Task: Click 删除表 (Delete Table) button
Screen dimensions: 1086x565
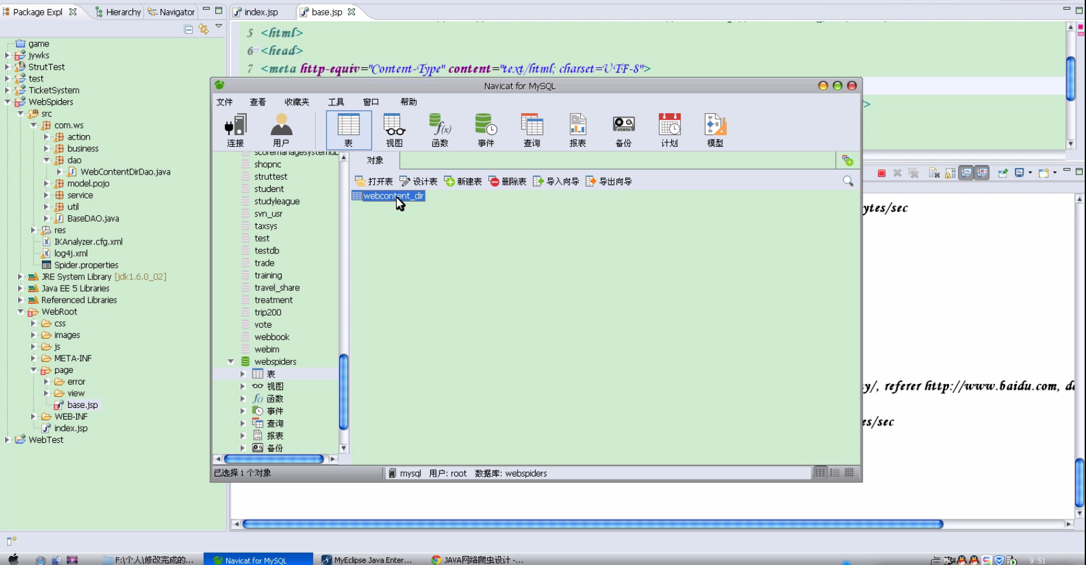Action: [508, 182]
